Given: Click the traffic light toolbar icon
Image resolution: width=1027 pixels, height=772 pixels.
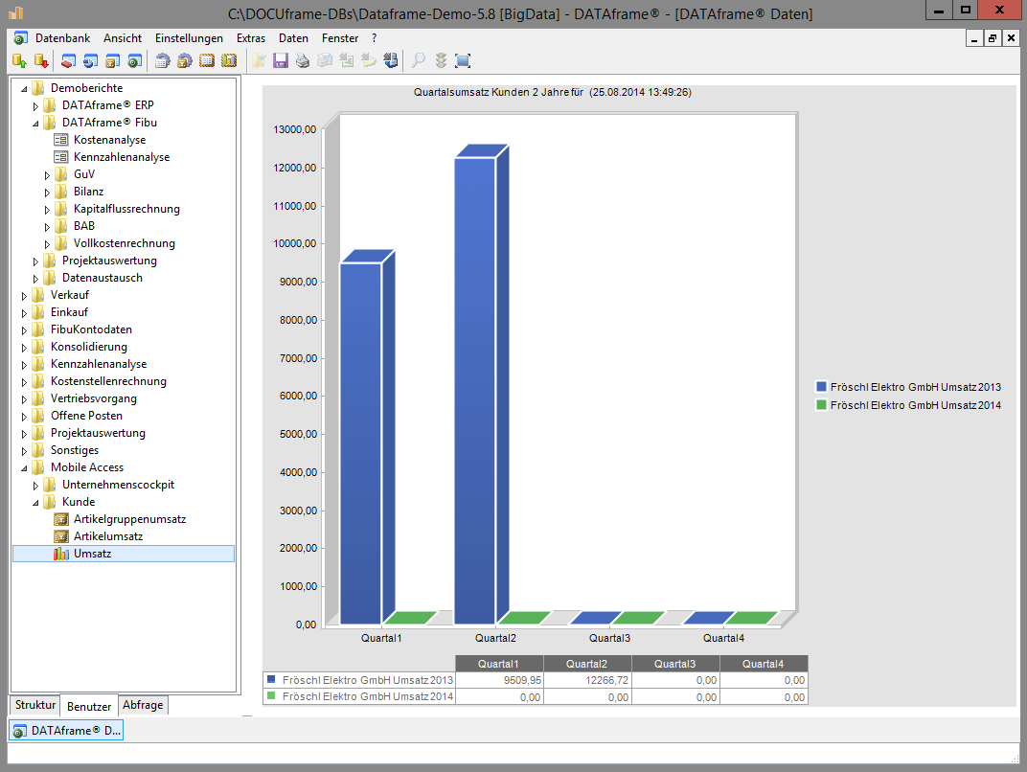Looking at the screenshot, I should [441, 61].
